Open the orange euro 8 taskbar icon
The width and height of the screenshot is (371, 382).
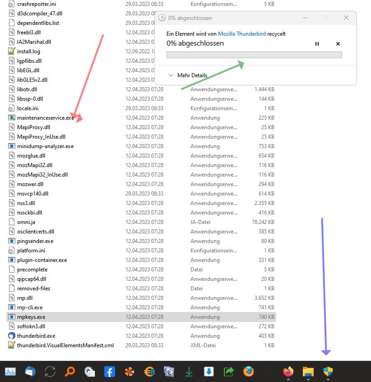(x=149, y=372)
